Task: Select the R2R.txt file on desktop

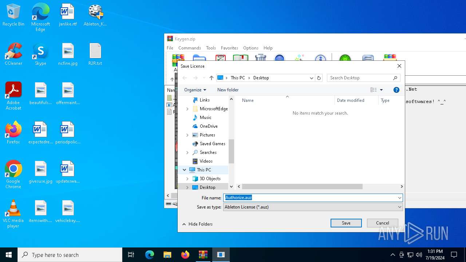Action: pyautogui.click(x=95, y=55)
